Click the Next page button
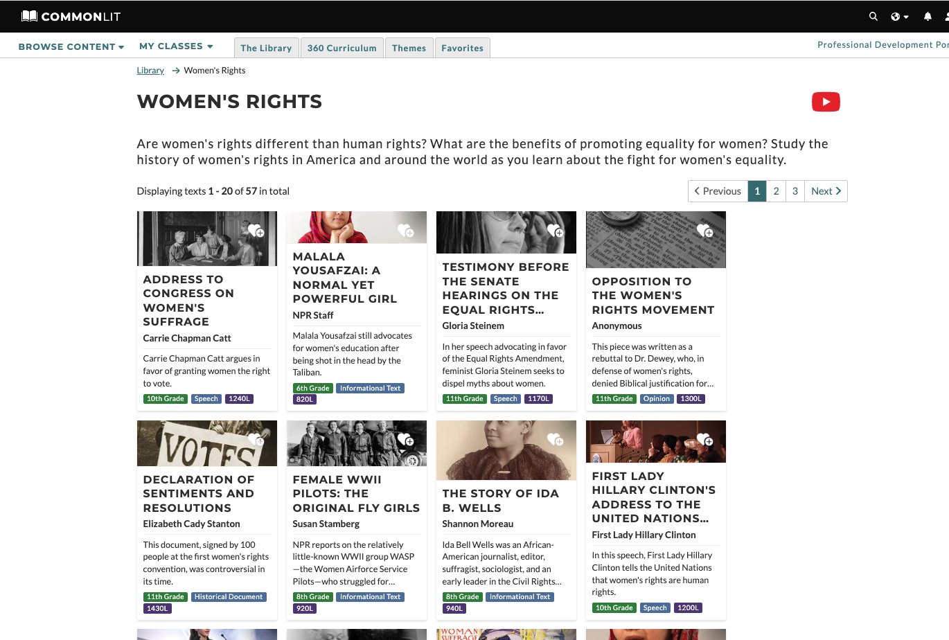Image resolution: width=949 pixels, height=640 pixels. (x=826, y=191)
